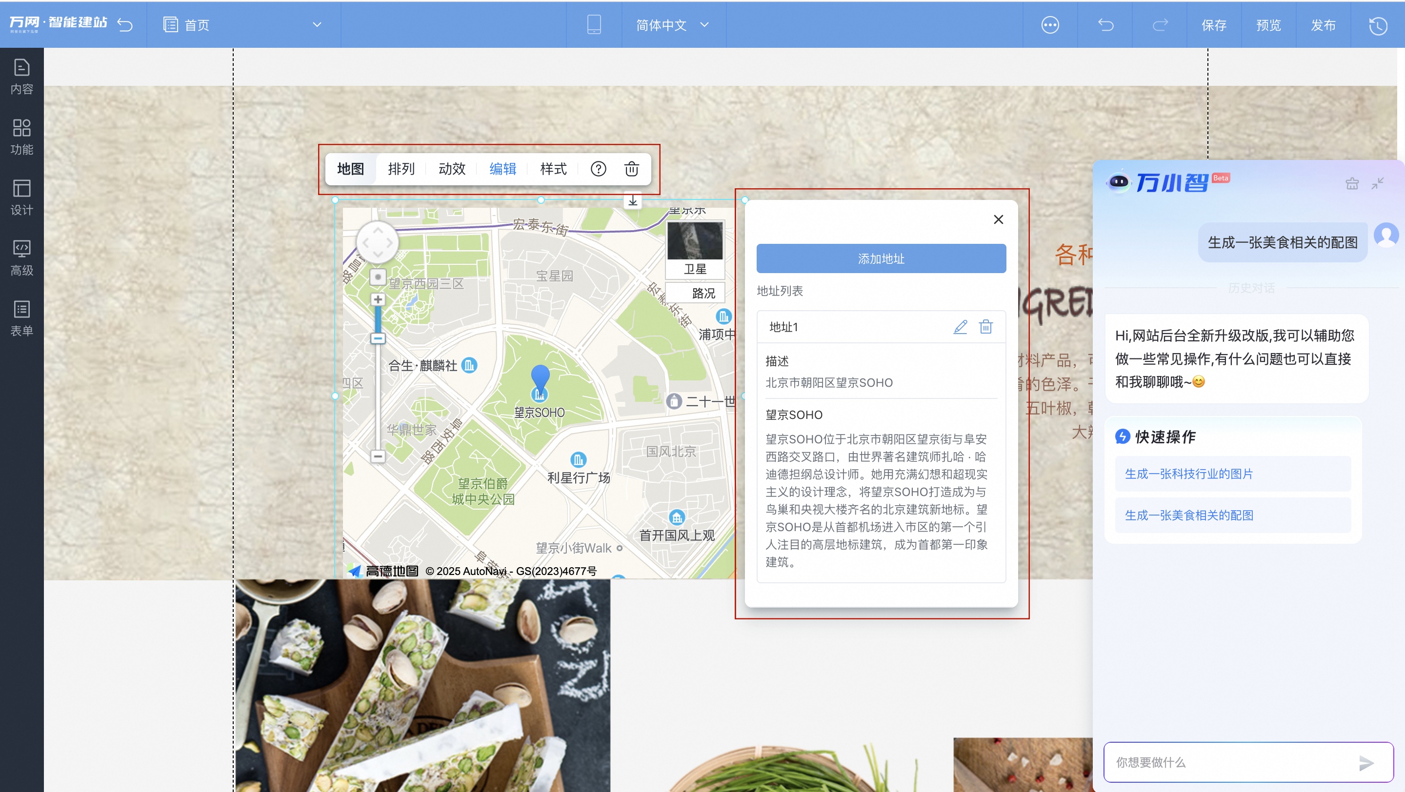Screen dimensions: 1405x792
Task: Click the 地址列表 heading text
Action: [x=780, y=291]
